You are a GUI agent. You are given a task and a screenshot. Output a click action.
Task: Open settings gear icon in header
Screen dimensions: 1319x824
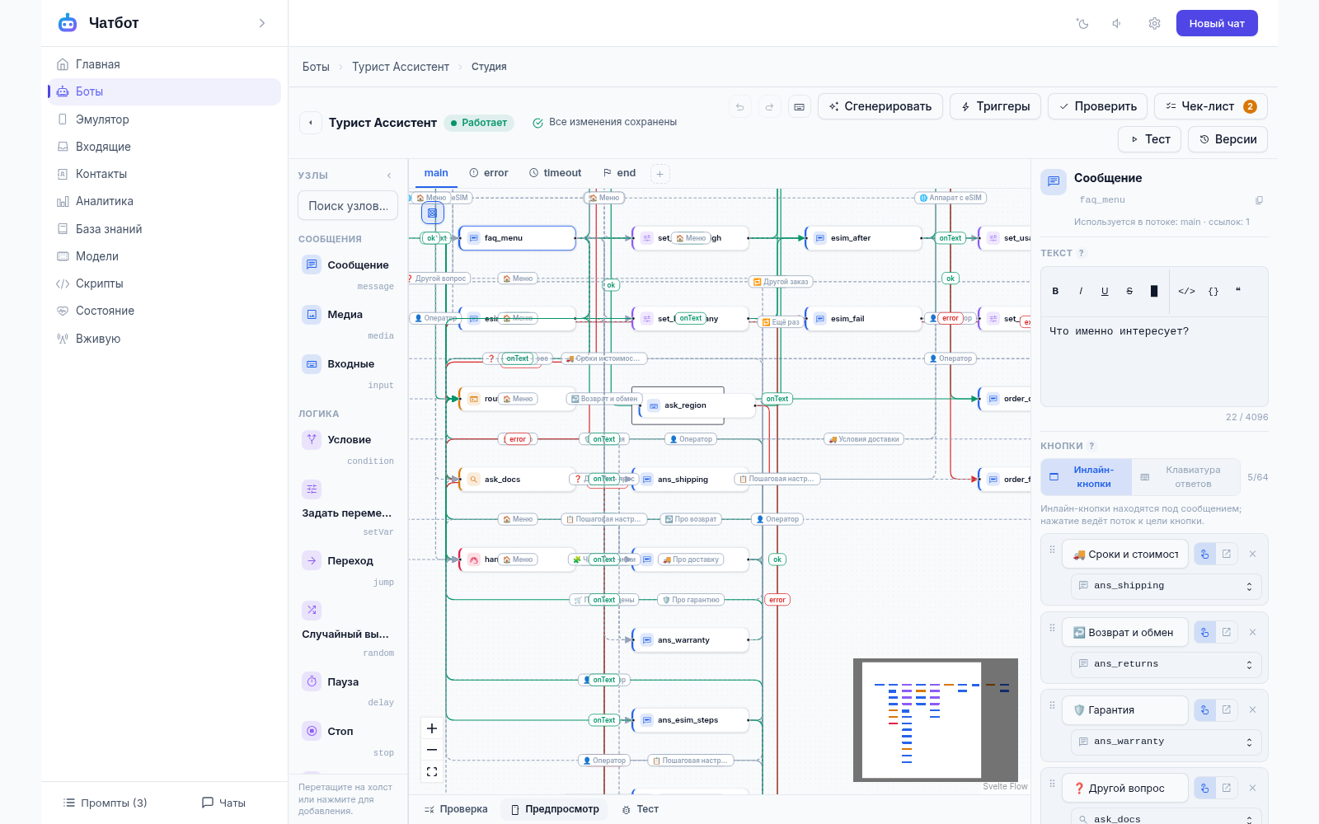(x=1154, y=23)
